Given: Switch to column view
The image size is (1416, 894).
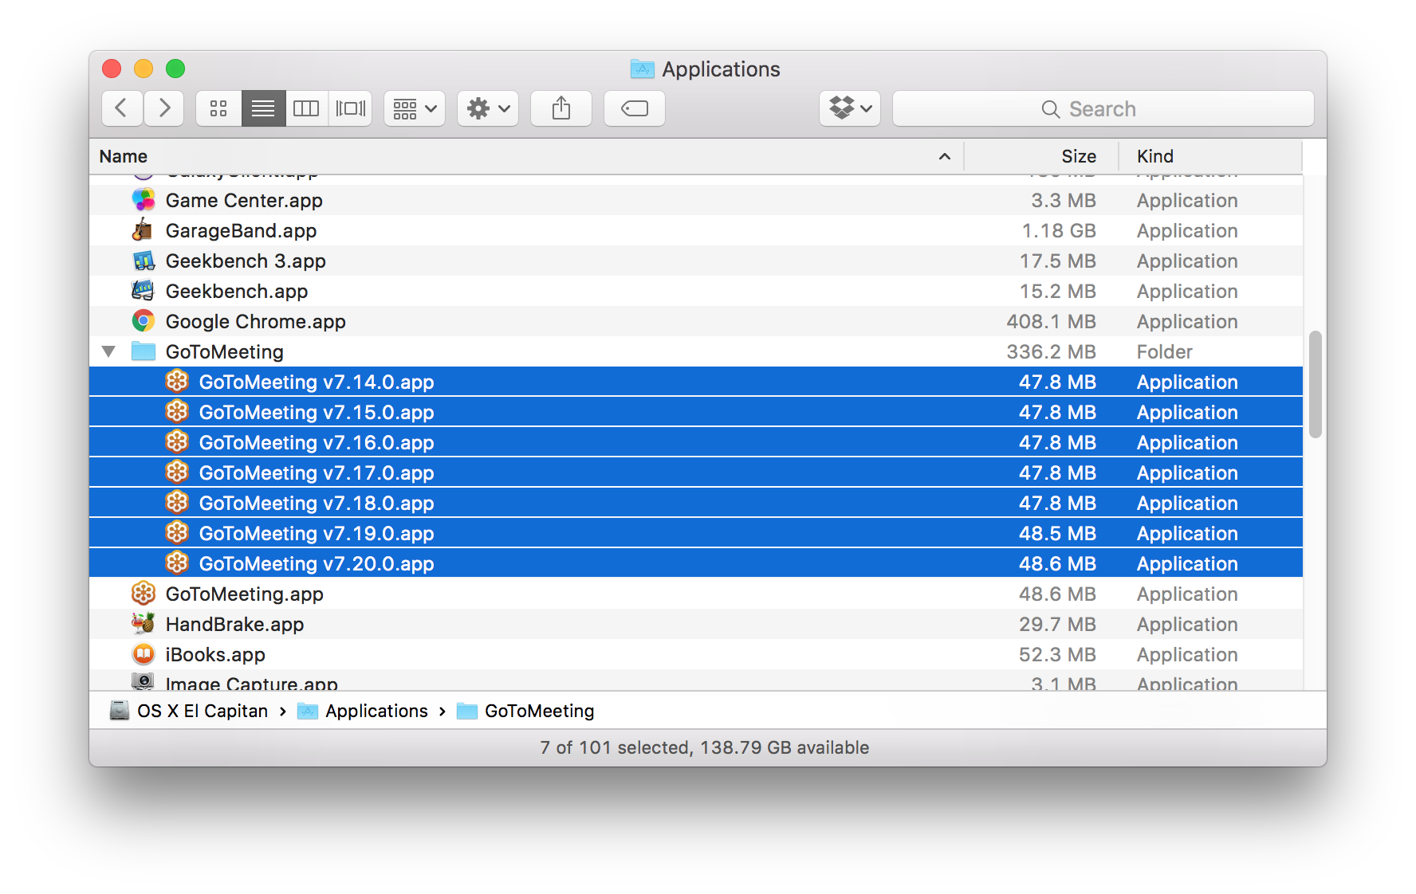Looking at the screenshot, I should [307, 108].
